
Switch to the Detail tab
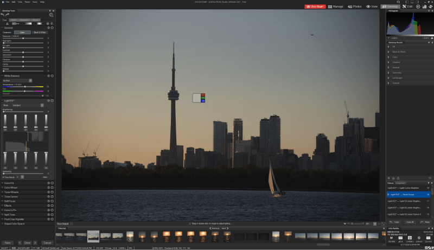point(14,20)
